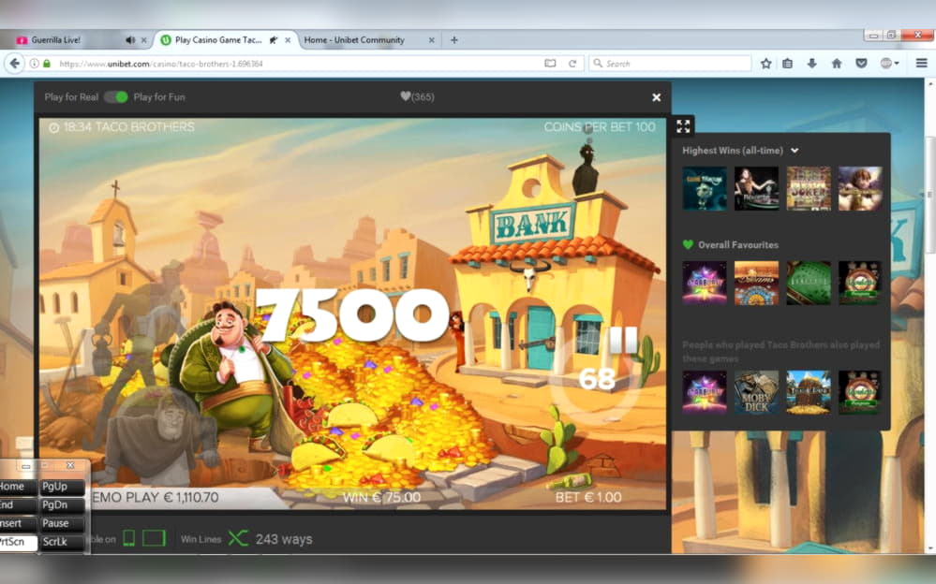Click the mobile phone availability icon
Image resolution: width=936 pixels, height=584 pixels.
[128, 538]
